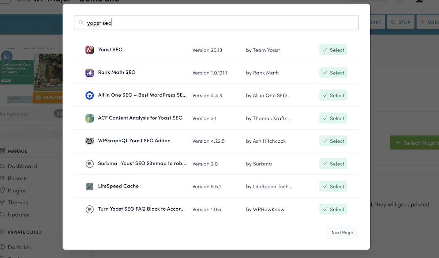This screenshot has height=258, width=439.
Task: Click the by Team Yoast author text
Action: (x=263, y=50)
